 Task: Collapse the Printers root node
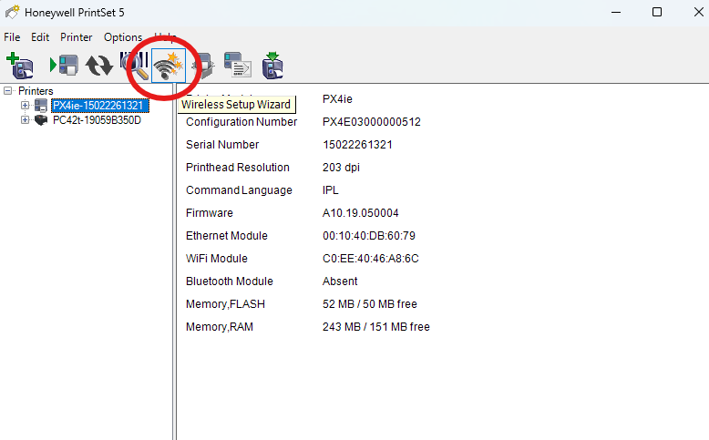point(7,91)
